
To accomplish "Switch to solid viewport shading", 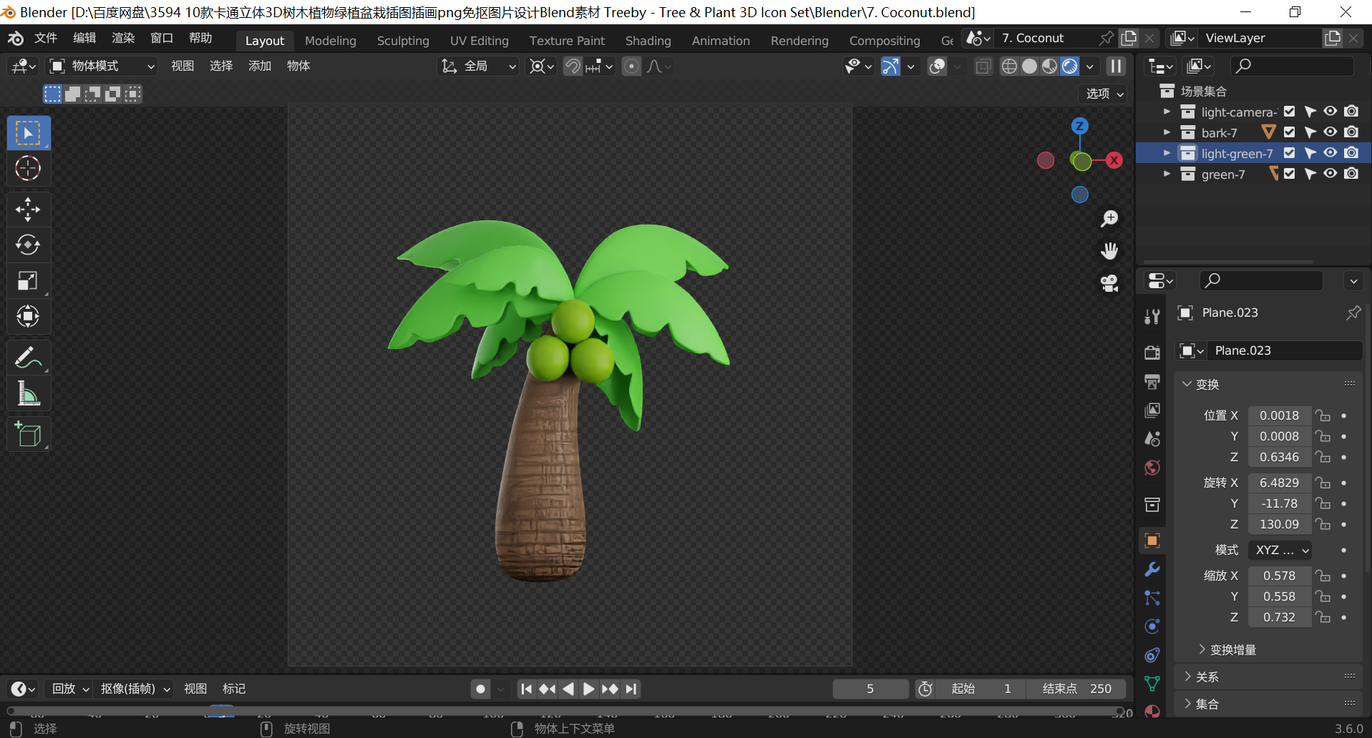I will click(1029, 67).
